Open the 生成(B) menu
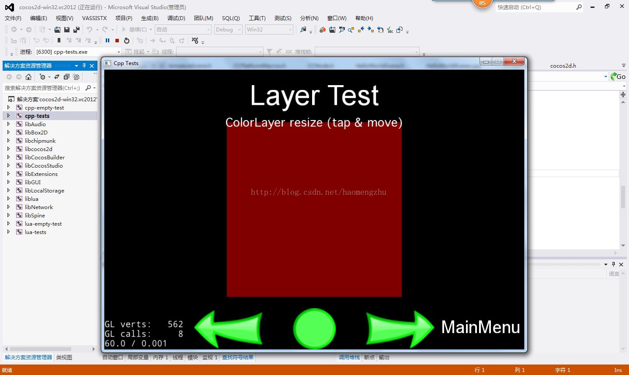Viewport: 629px width, 375px height. [x=150, y=18]
